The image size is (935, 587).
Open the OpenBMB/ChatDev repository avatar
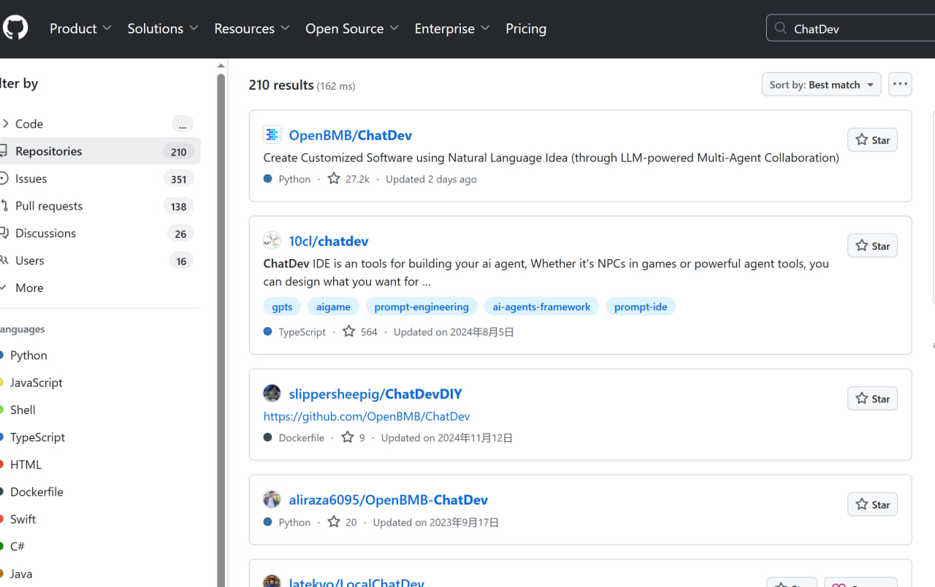click(x=272, y=134)
